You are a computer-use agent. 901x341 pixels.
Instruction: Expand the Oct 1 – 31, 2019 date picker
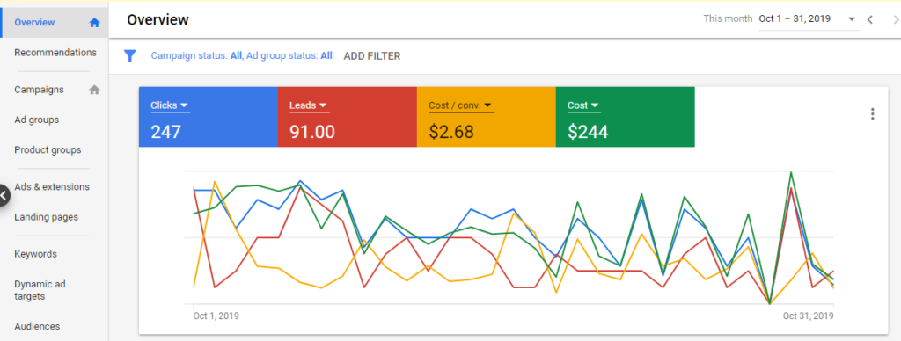[809, 19]
